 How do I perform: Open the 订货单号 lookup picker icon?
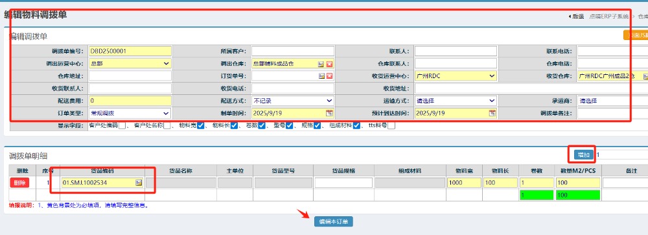[x=321, y=76]
